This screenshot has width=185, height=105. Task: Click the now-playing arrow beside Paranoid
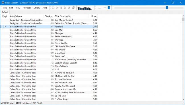5,26
